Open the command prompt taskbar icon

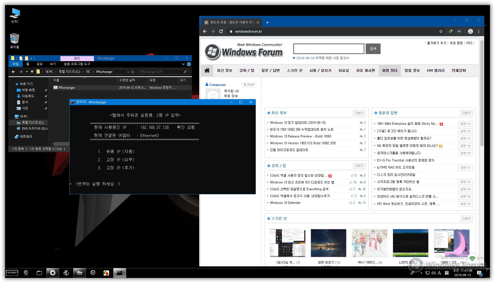(119, 273)
